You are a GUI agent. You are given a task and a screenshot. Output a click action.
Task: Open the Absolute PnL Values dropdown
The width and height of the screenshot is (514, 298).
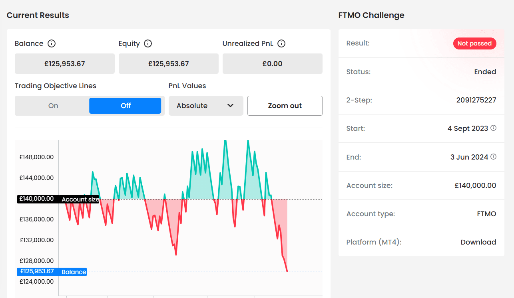coord(206,106)
